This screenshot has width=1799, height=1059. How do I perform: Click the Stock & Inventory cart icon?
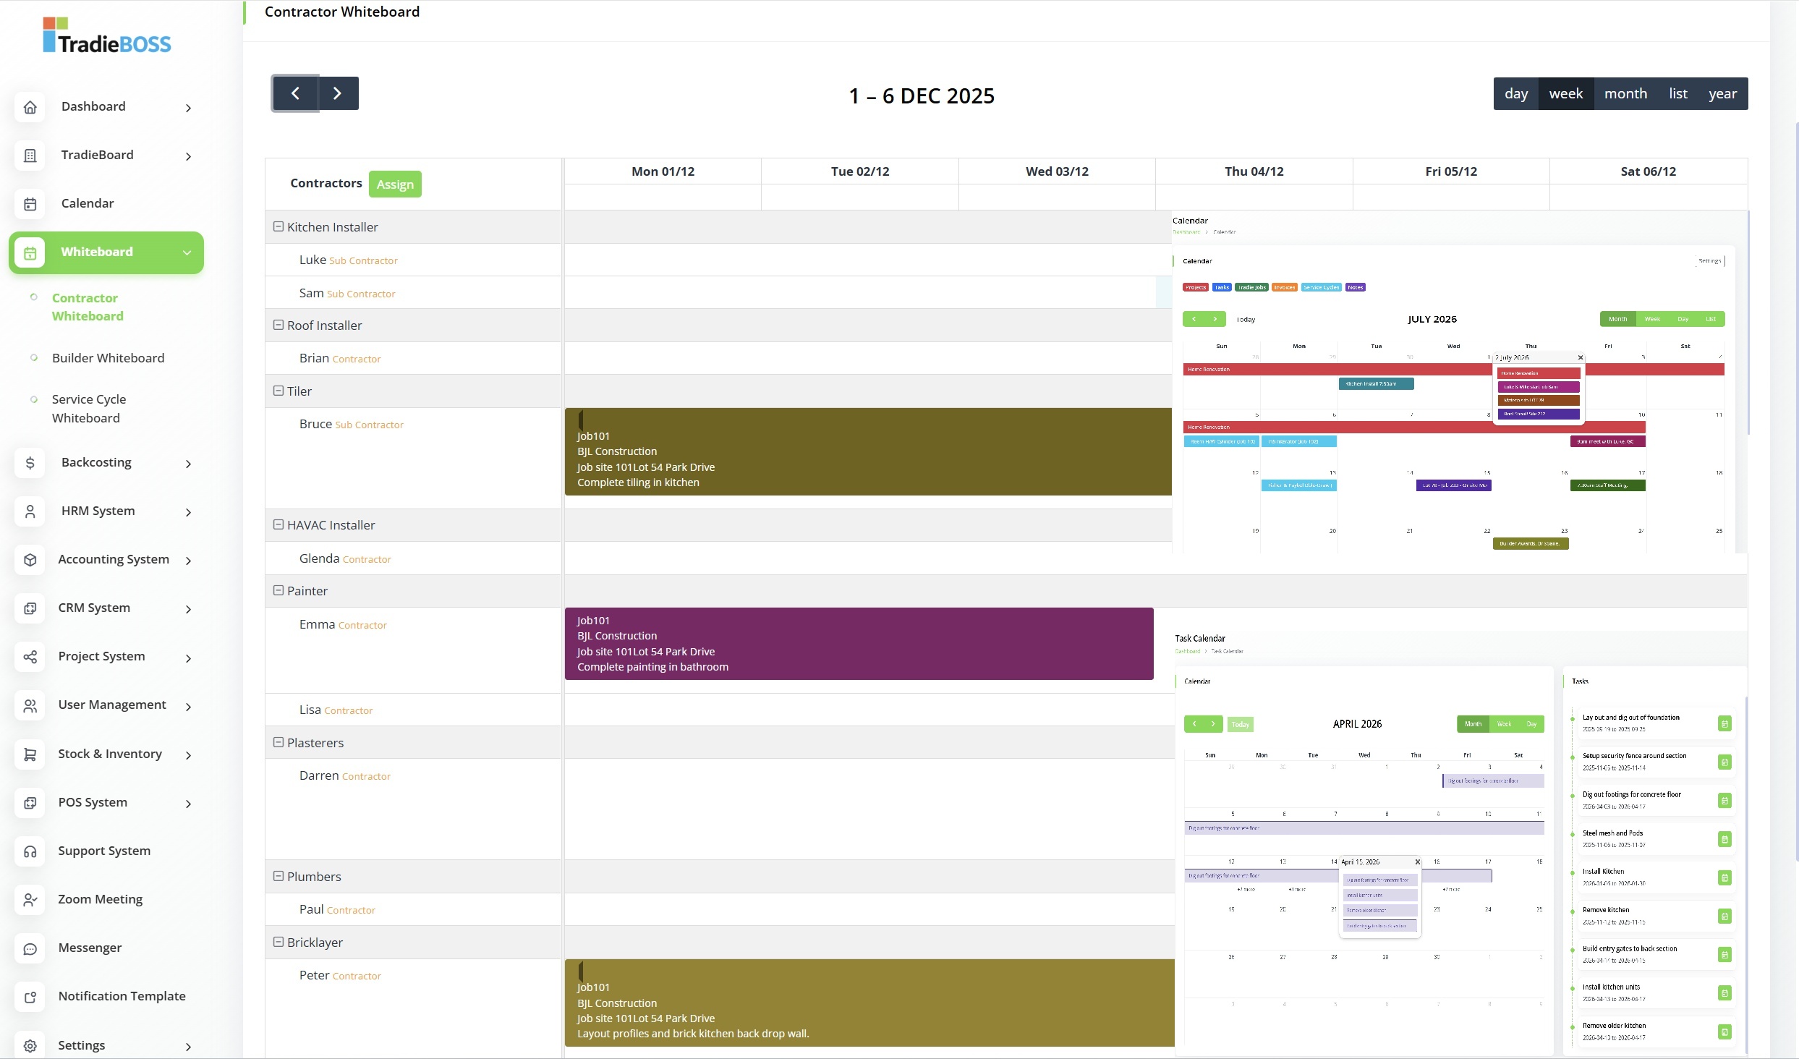point(30,754)
